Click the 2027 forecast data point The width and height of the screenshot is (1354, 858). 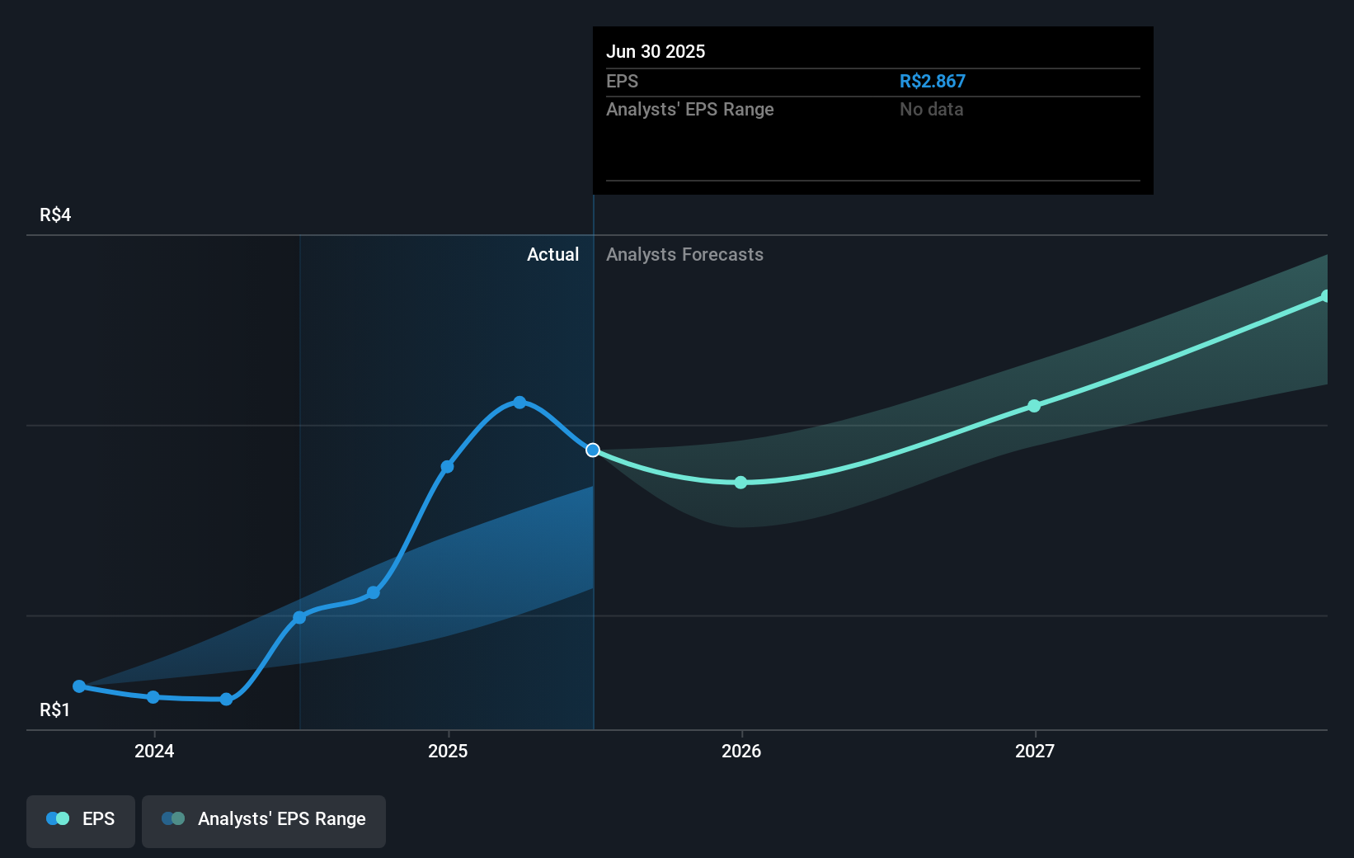(1035, 405)
